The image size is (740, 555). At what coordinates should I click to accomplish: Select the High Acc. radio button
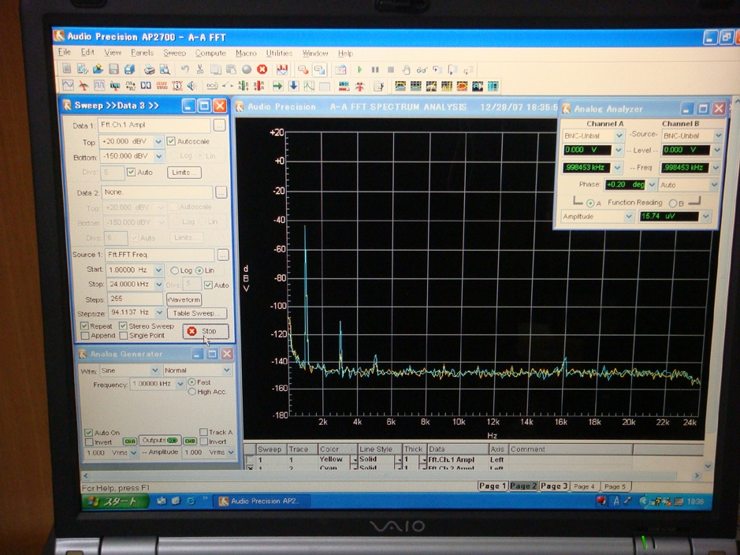pos(192,392)
